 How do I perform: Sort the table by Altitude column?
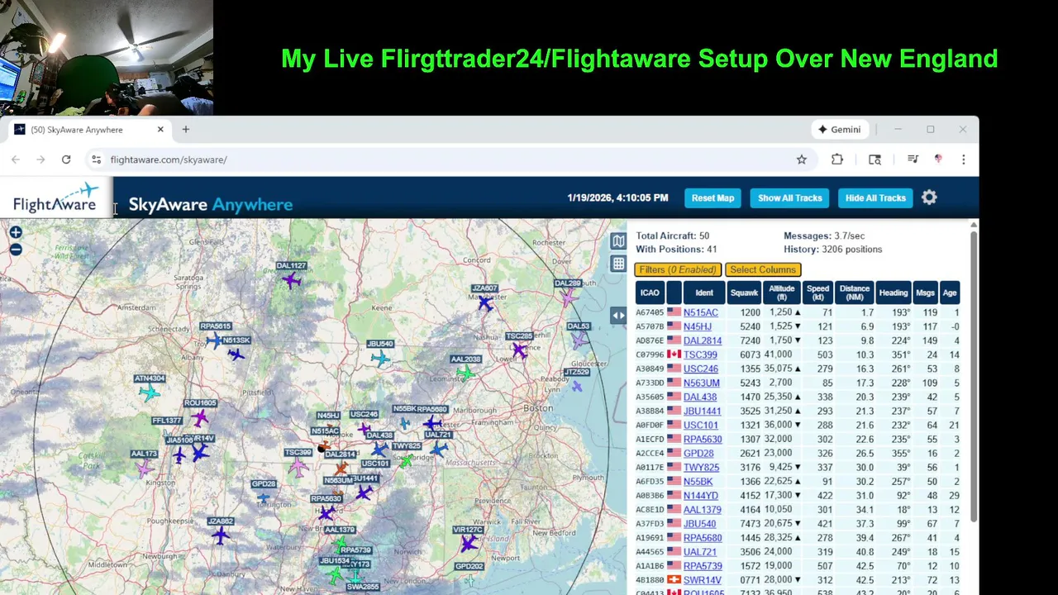pyautogui.click(x=781, y=293)
